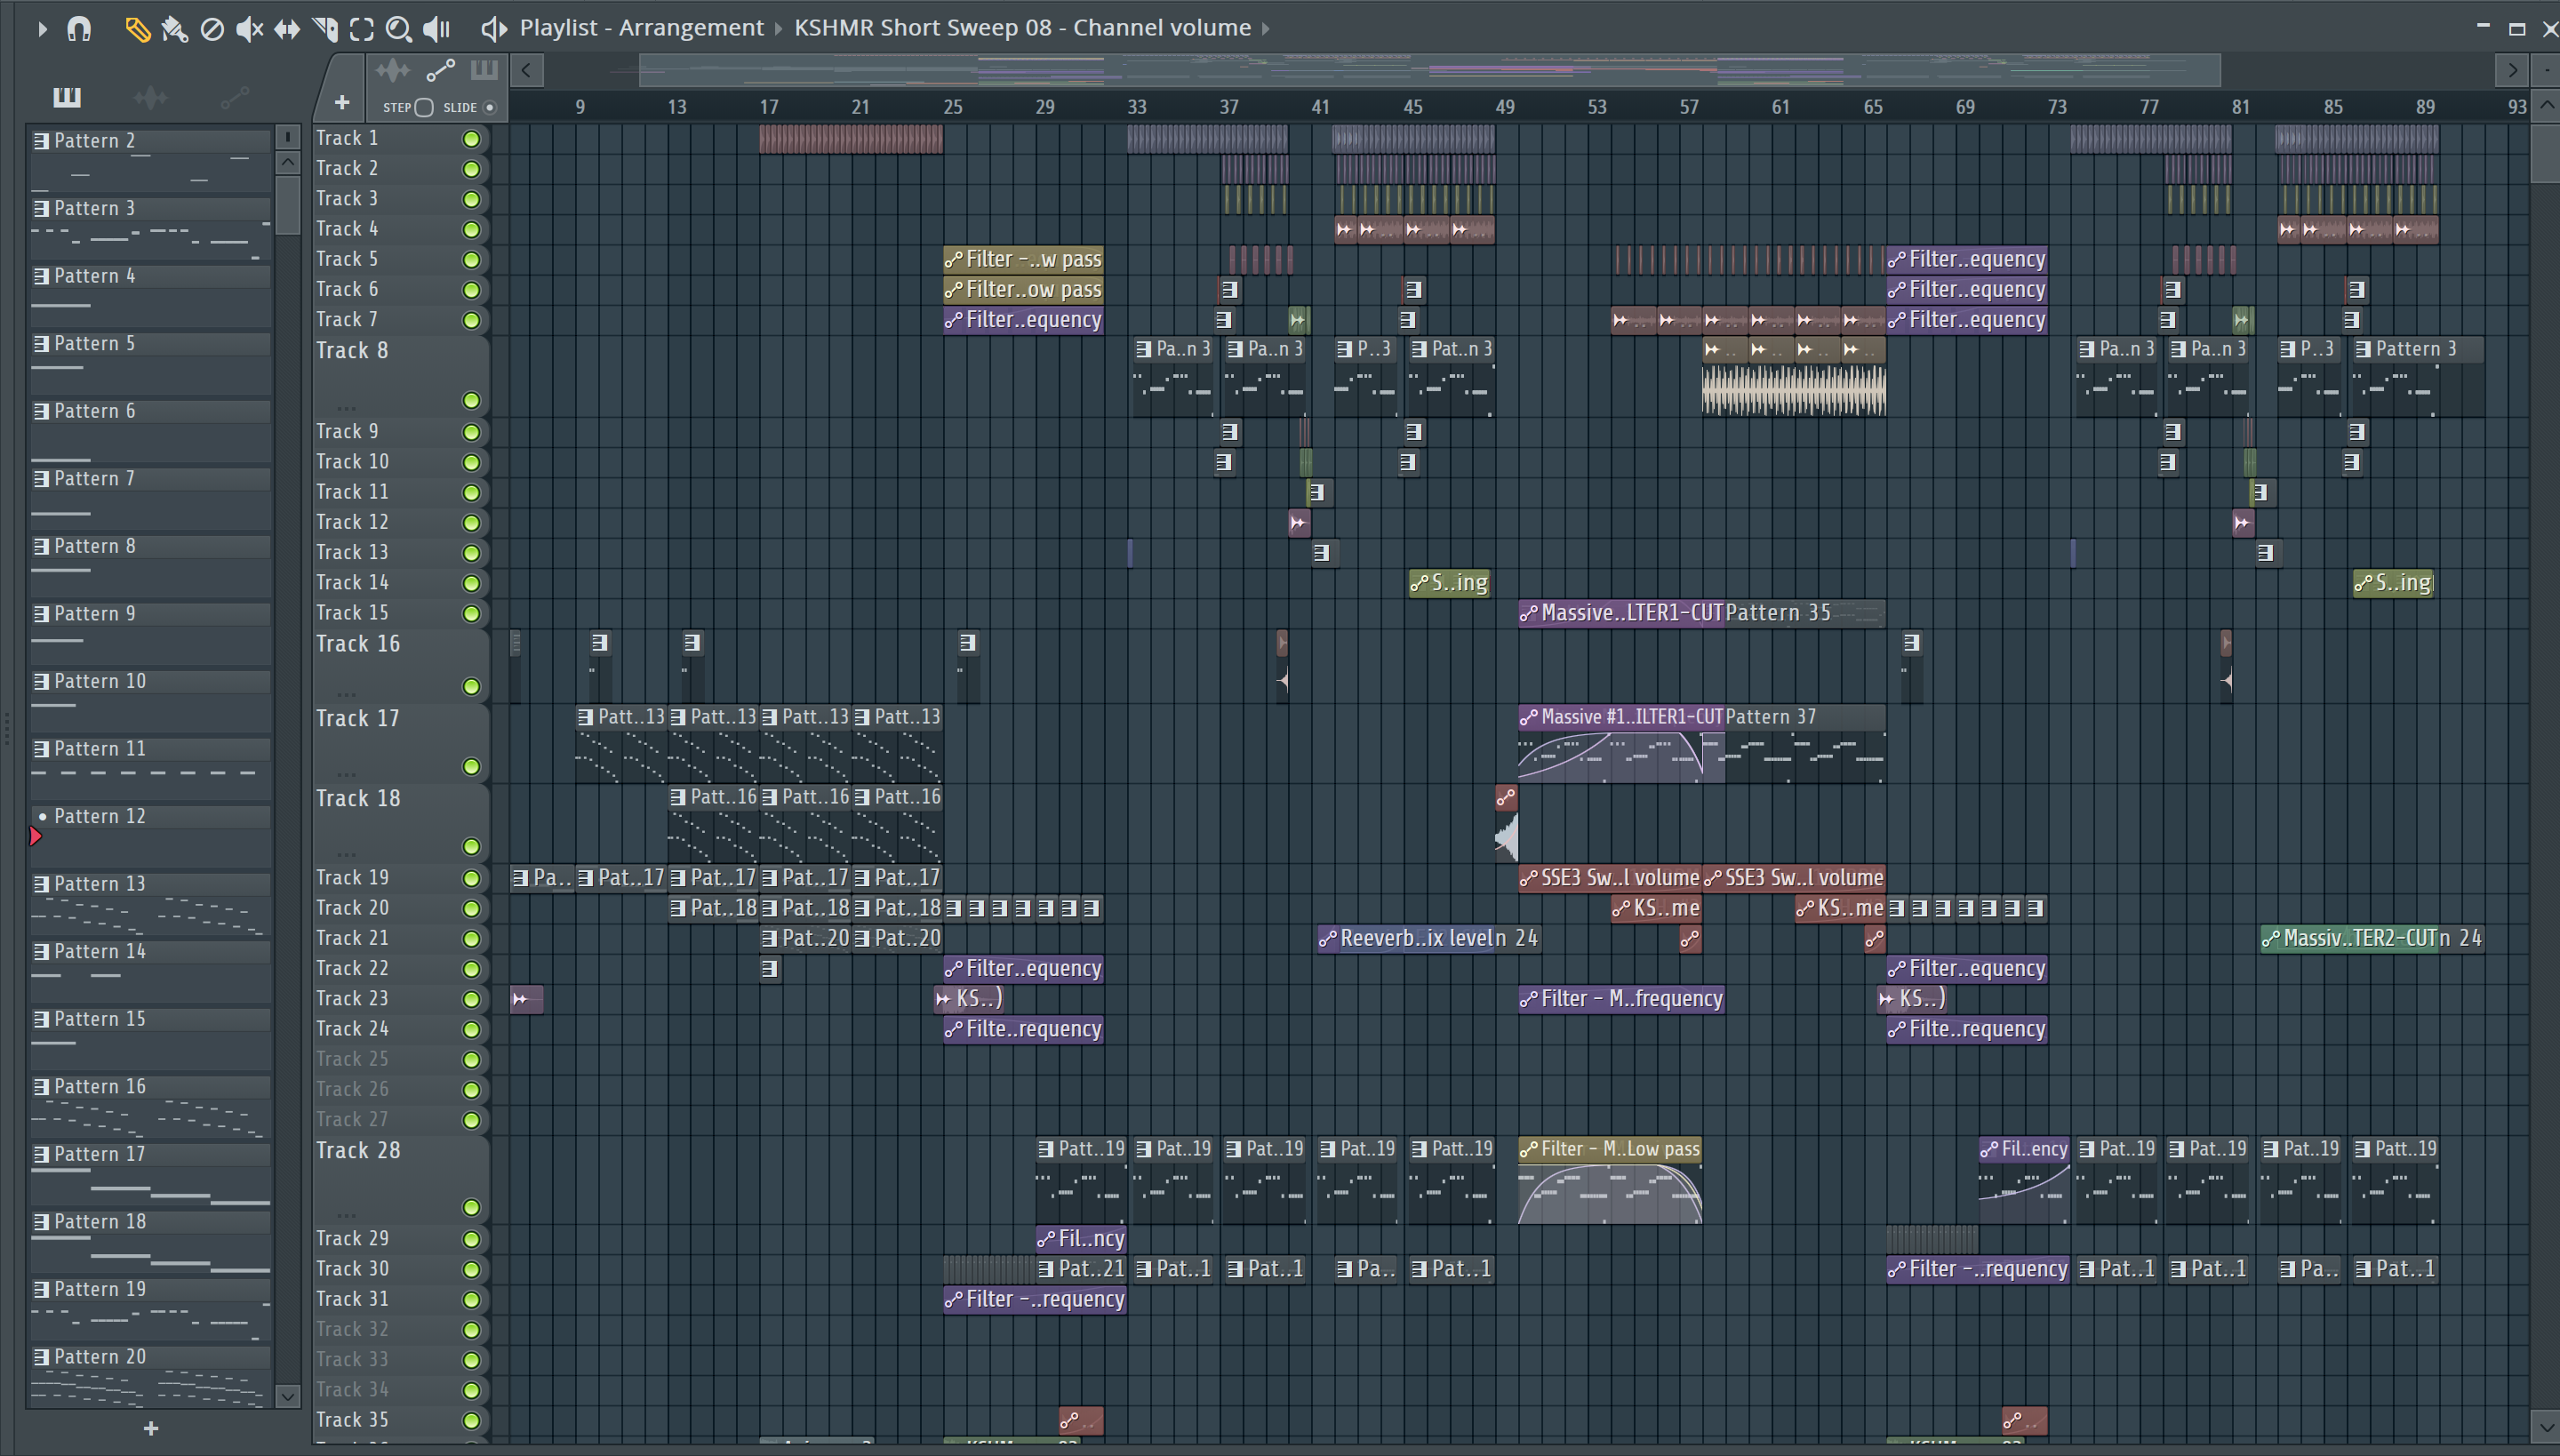Select 'Pattern 3' clip at bar 86
This screenshot has height=1456, width=2560.
2418,376
